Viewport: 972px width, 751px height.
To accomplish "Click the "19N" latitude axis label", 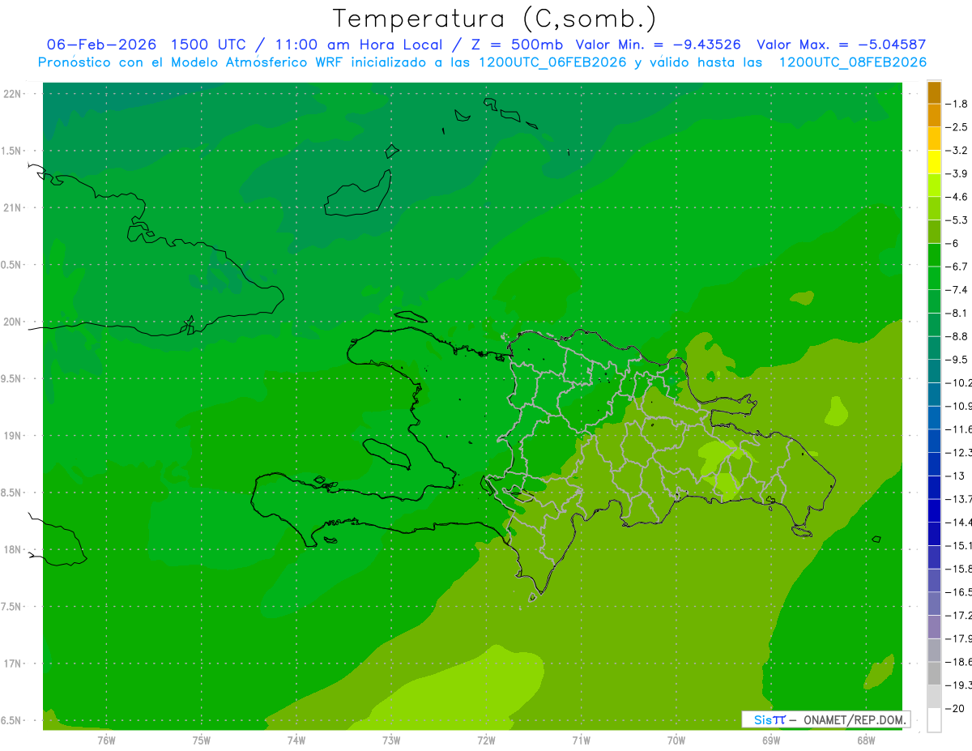I will [x=14, y=435].
